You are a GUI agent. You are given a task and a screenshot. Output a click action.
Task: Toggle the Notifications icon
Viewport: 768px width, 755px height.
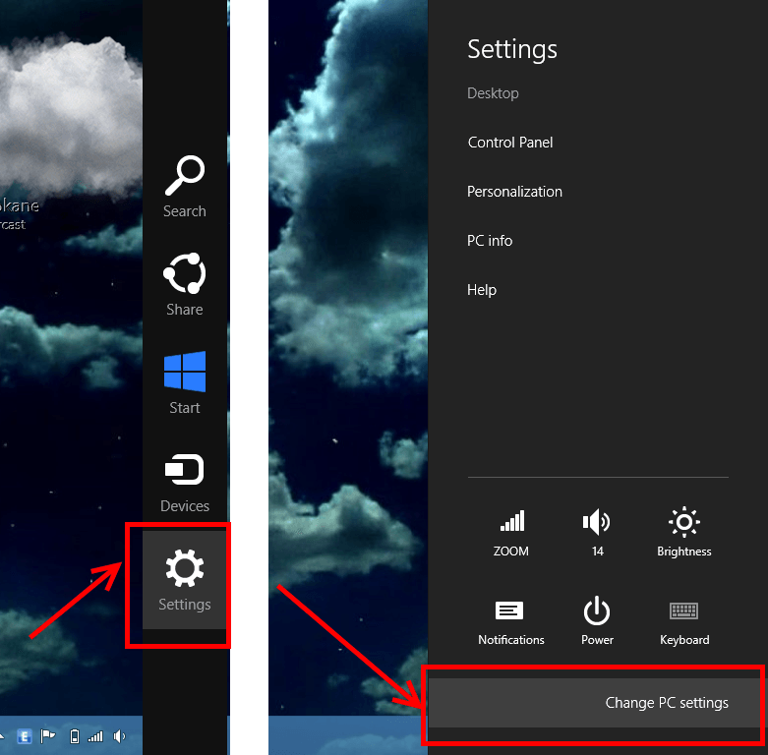tap(510, 619)
